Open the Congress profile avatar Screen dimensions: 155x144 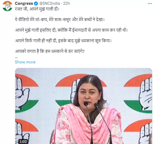click(x=7, y=6)
